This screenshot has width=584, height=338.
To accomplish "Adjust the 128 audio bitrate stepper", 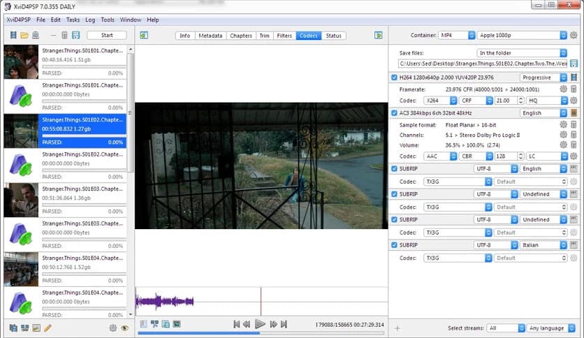I will [x=520, y=156].
